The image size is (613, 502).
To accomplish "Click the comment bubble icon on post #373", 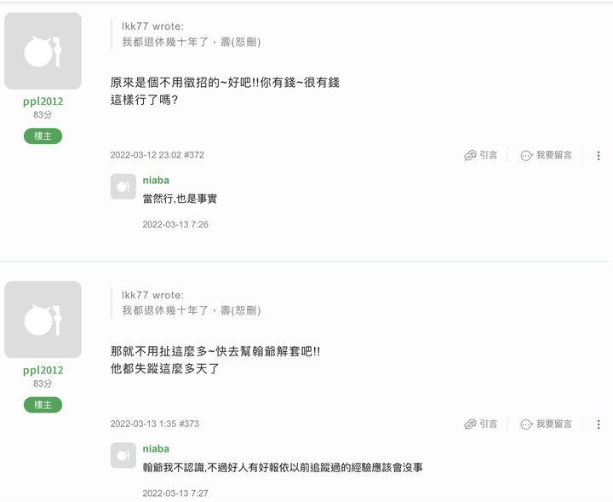I will (527, 424).
